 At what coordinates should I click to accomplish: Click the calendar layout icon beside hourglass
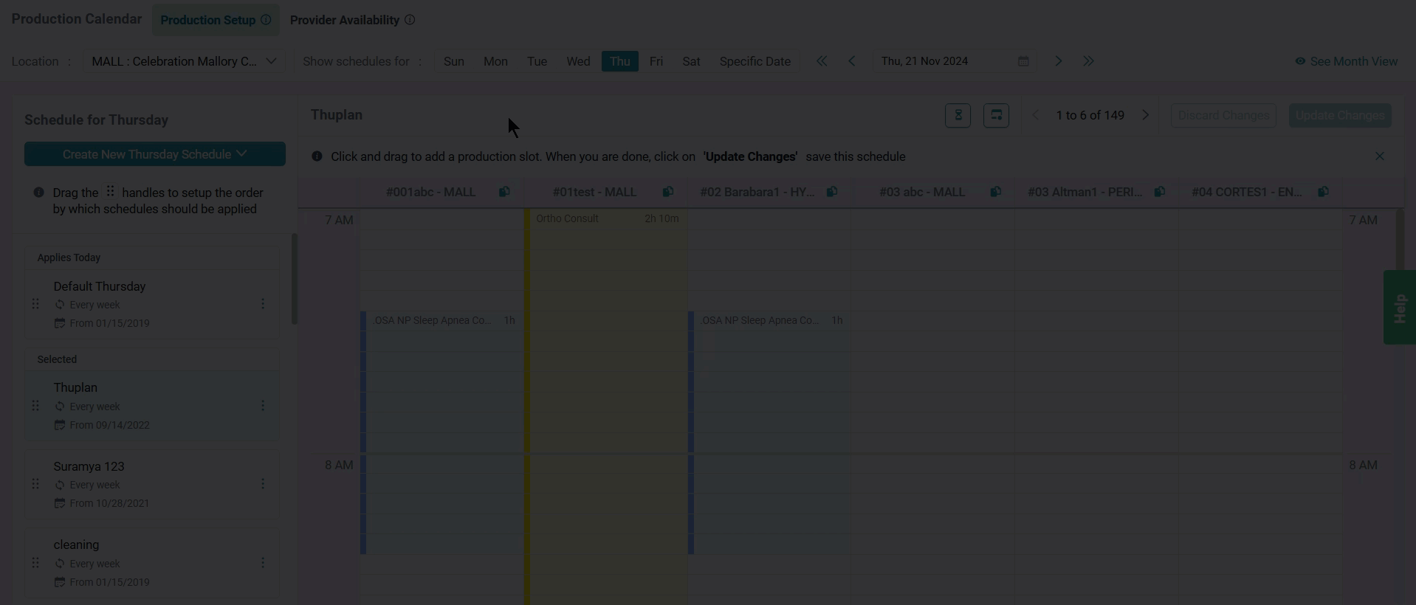[x=996, y=115]
